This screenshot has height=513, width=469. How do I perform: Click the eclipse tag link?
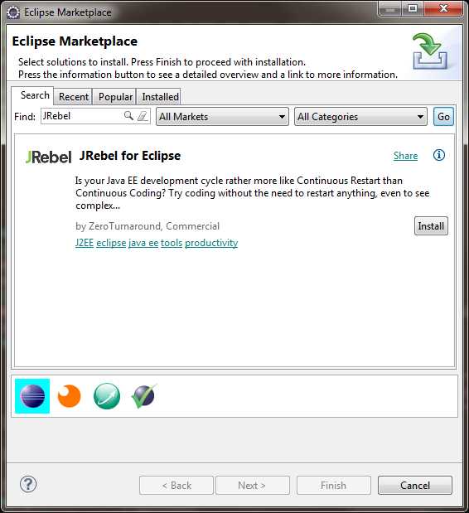[x=111, y=243]
